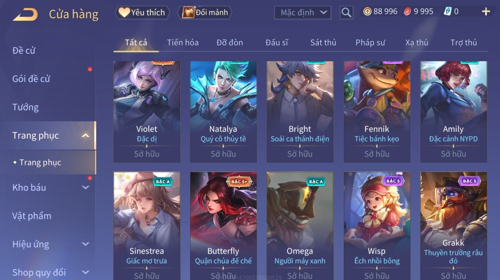
Task: Select the Tiến hóa tab
Action: (x=183, y=42)
